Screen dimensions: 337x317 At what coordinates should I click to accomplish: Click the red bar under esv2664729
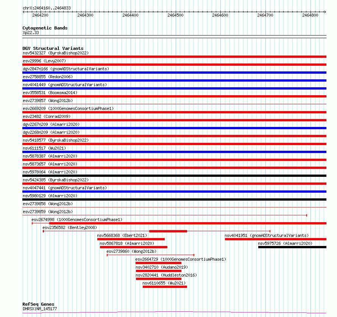pos(158,263)
